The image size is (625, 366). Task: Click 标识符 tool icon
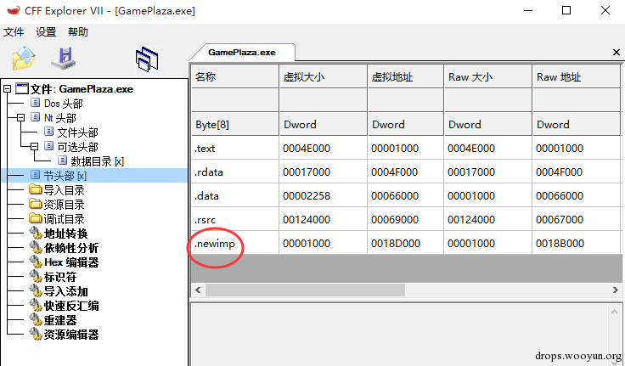click(36, 276)
